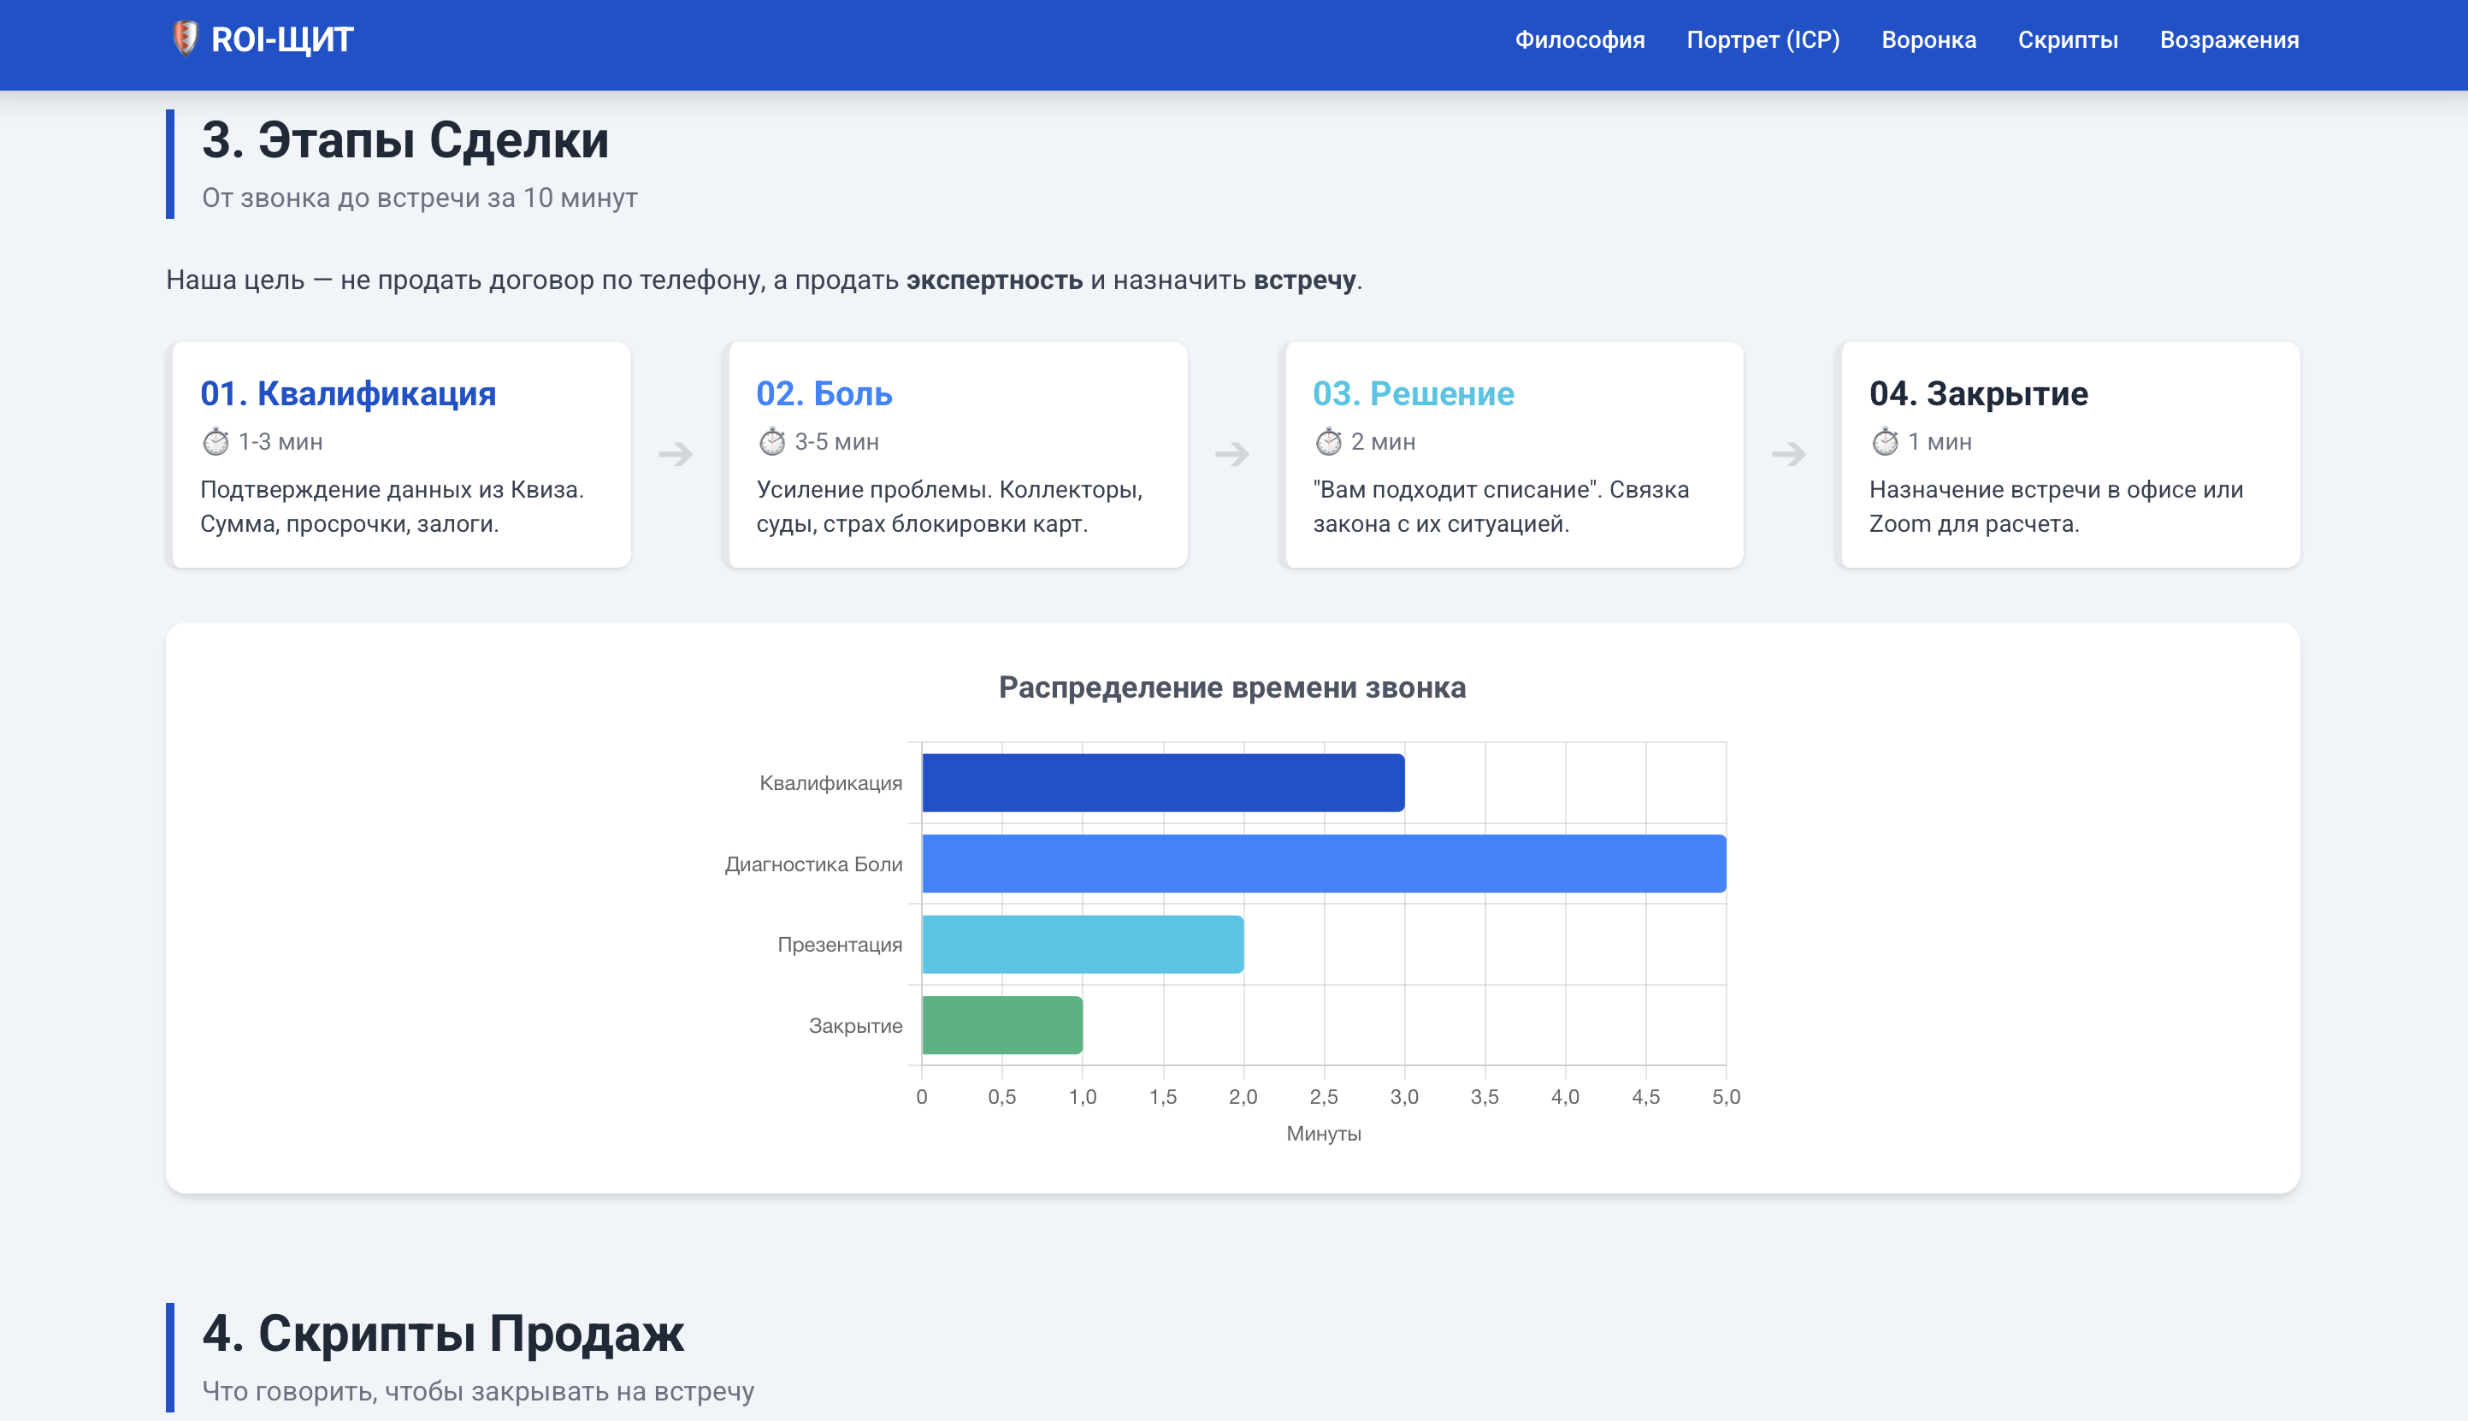Click the Диагностика Боли chart bar
2468x1421 pixels.
pyautogui.click(x=1323, y=864)
